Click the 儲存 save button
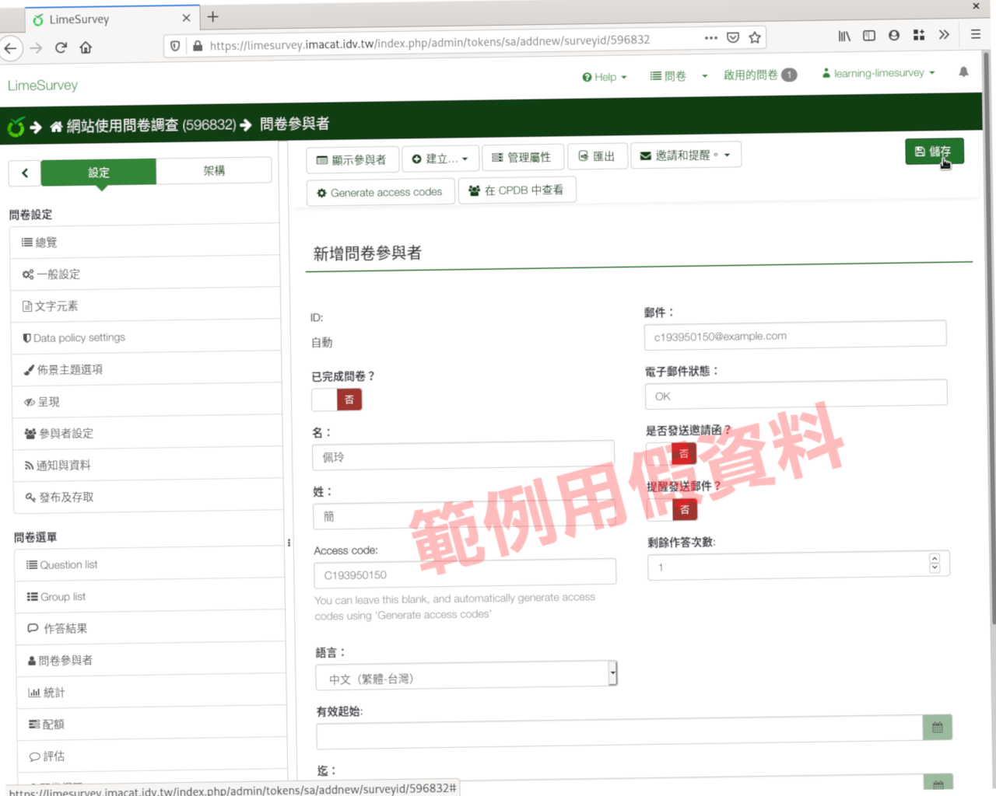The image size is (996, 796). pos(934,152)
